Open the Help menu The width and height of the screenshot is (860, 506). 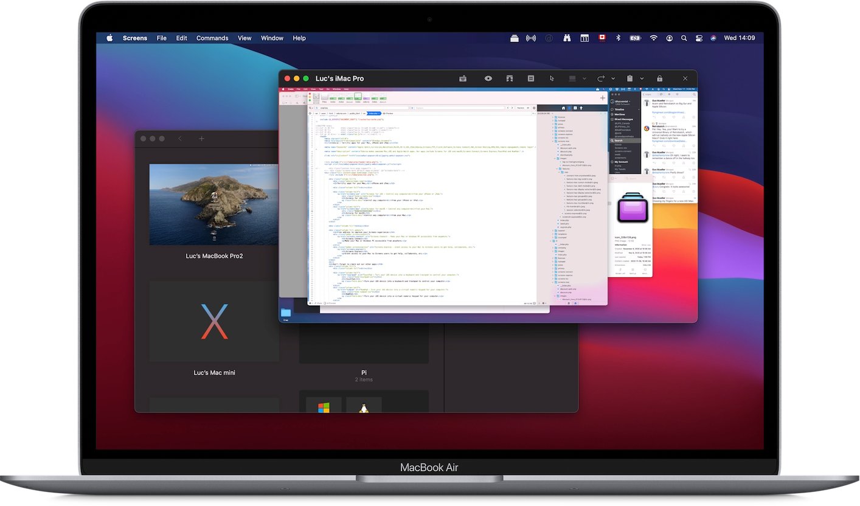[299, 38]
